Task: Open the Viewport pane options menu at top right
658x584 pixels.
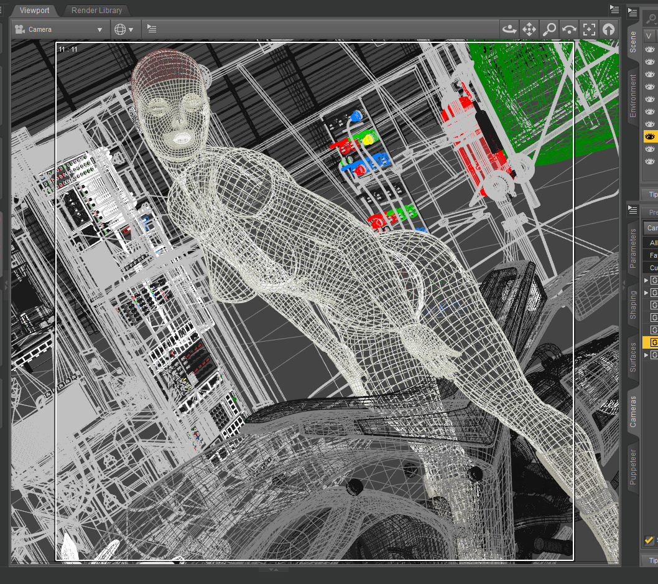Action: click(x=614, y=9)
